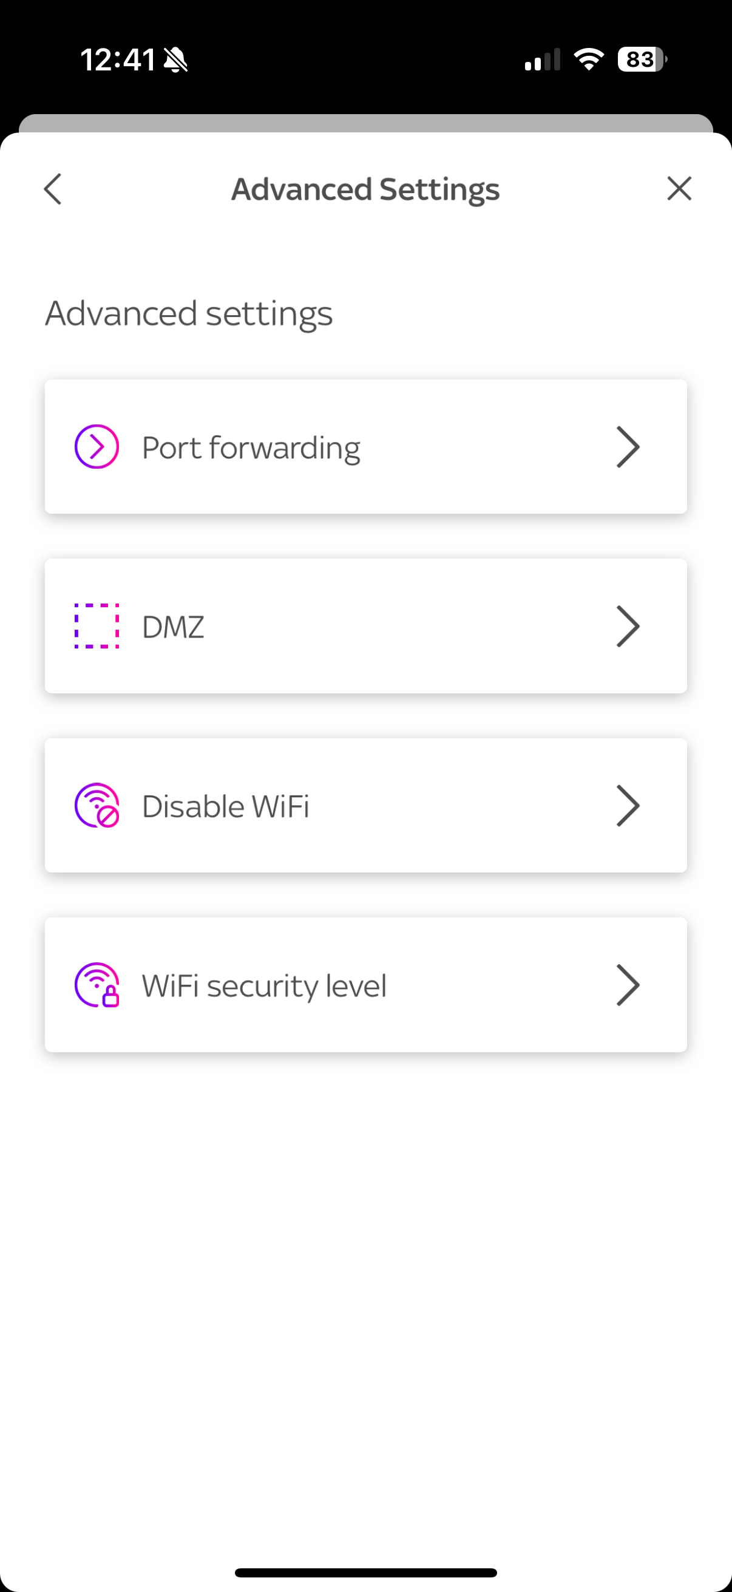Expand WiFi security level via chevron
The width and height of the screenshot is (732, 1592).
pos(628,984)
